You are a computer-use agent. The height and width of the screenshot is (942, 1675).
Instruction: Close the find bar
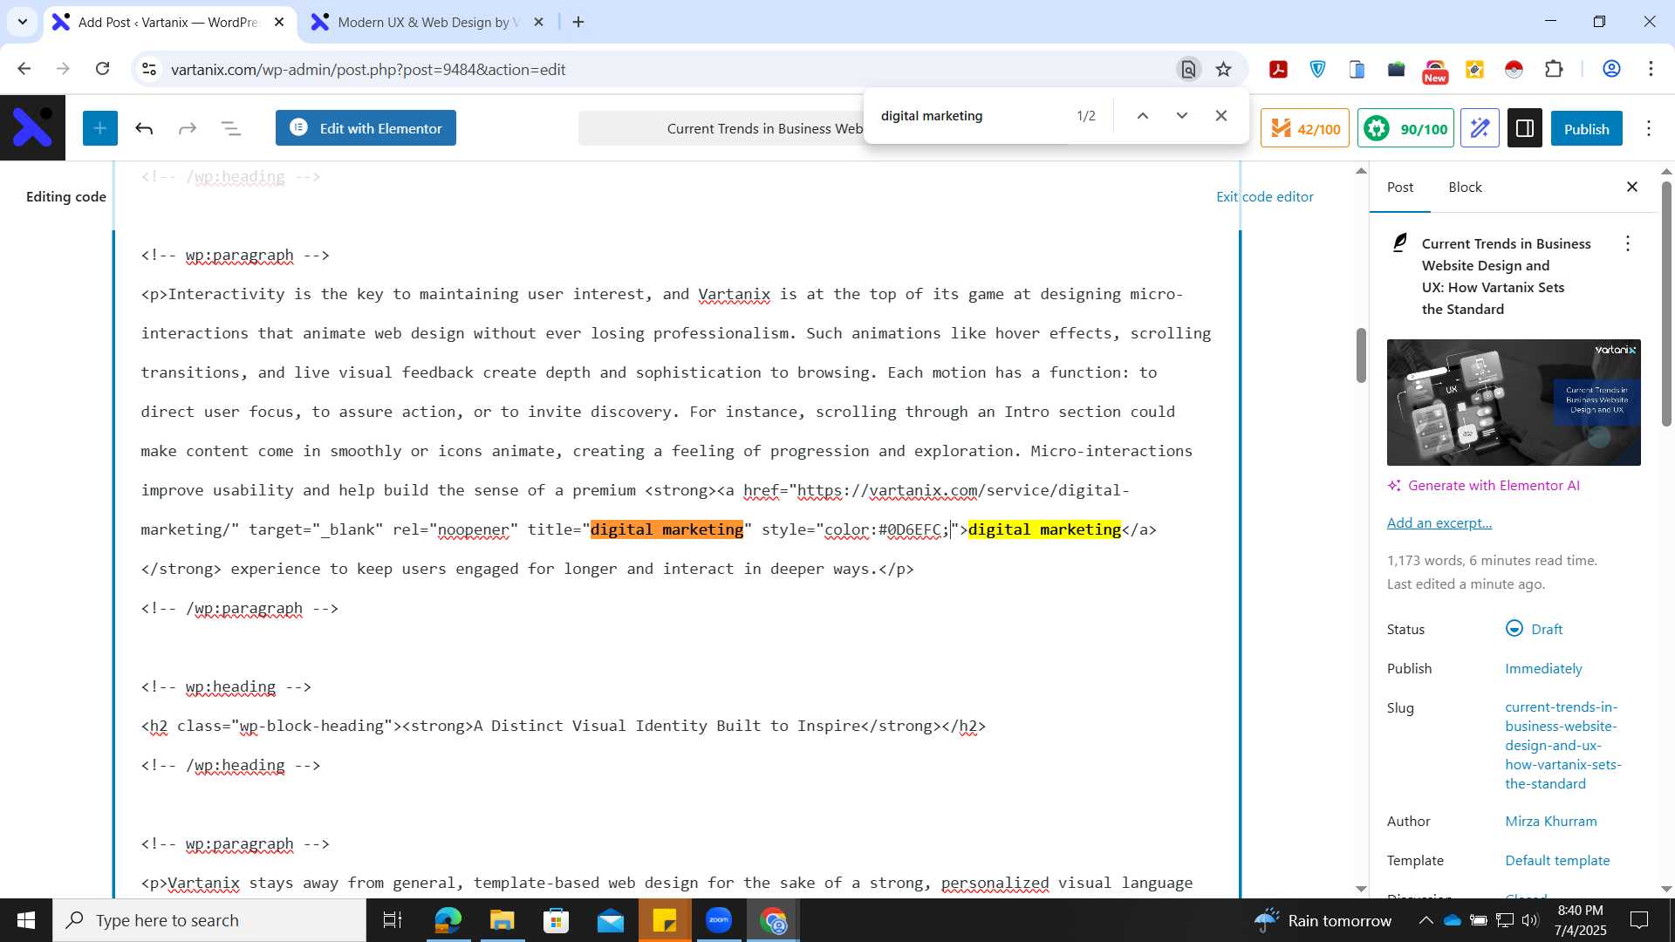tap(1221, 116)
